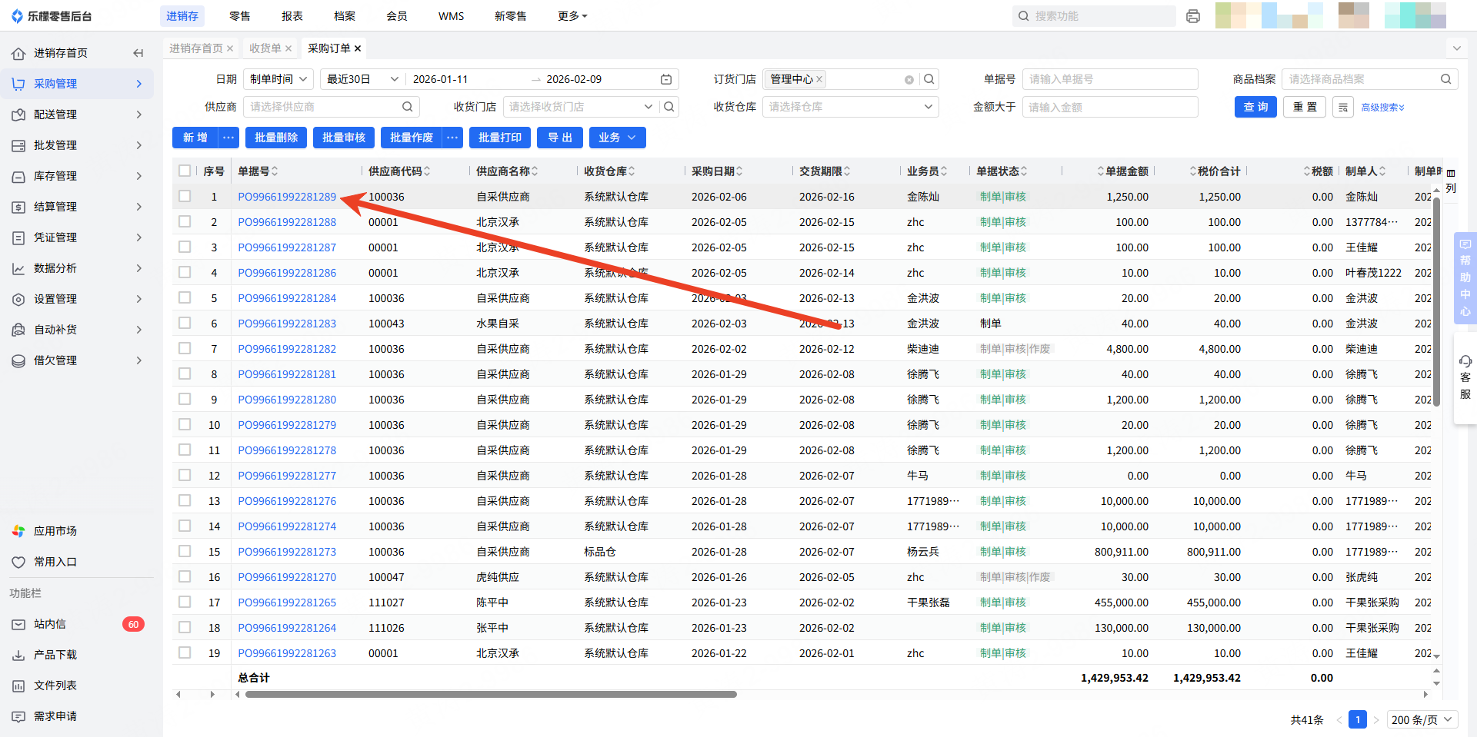Image resolution: width=1477 pixels, height=737 pixels.
Task: Click 单据号 input field
Action: point(1110,79)
